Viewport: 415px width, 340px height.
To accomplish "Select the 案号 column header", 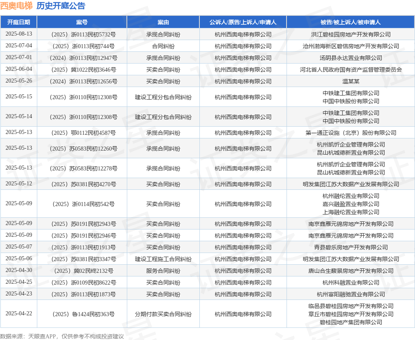I will 82,22.
